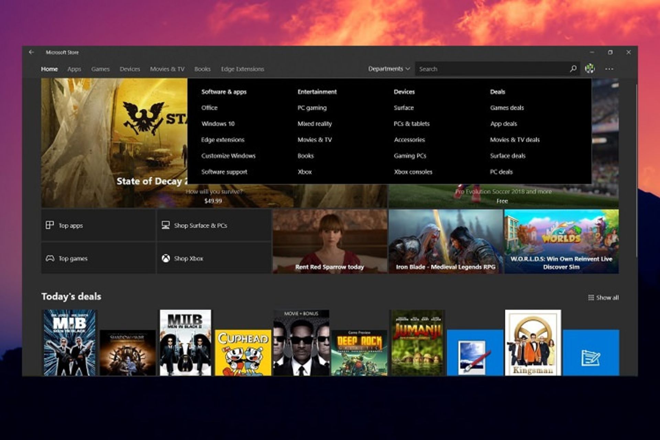660x440 pixels.
Task: Select Office in Software & apps
Action: coord(209,108)
